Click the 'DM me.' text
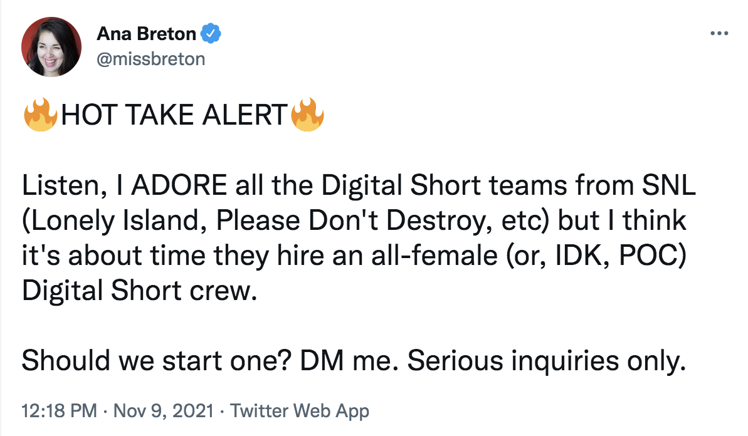Viewport: 748px width, 436px height. click(349, 360)
